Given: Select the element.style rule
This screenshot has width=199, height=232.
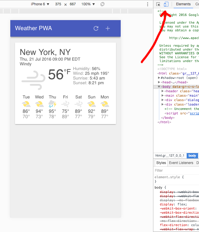Looking at the screenshot, I should pyautogui.click(x=169, y=177).
